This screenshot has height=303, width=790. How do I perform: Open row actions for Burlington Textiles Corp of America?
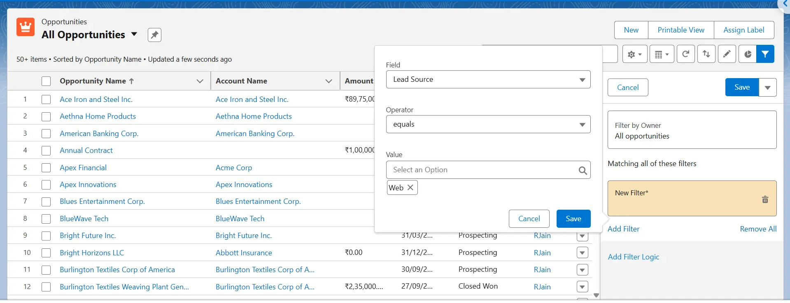click(582, 270)
